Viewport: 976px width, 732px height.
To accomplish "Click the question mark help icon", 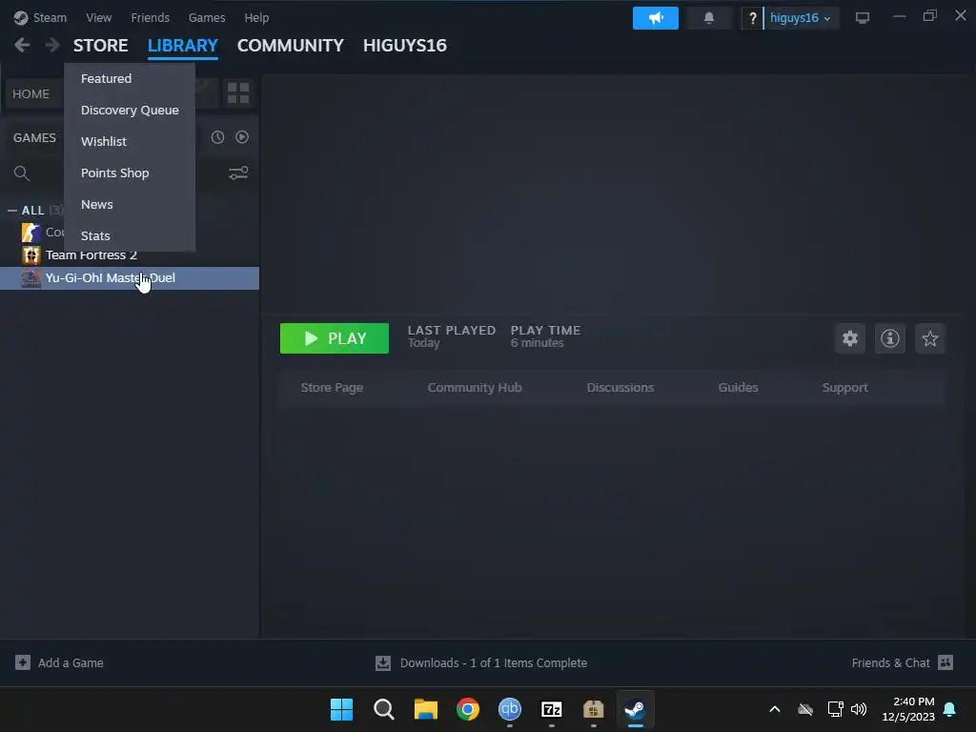I will [x=753, y=18].
